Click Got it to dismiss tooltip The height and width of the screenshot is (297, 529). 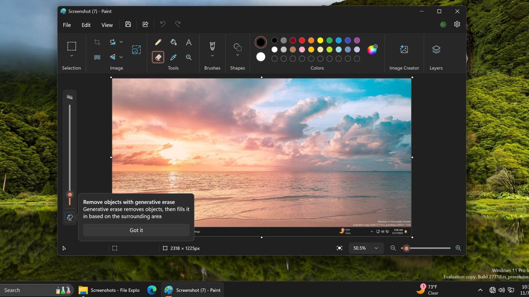(136, 230)
